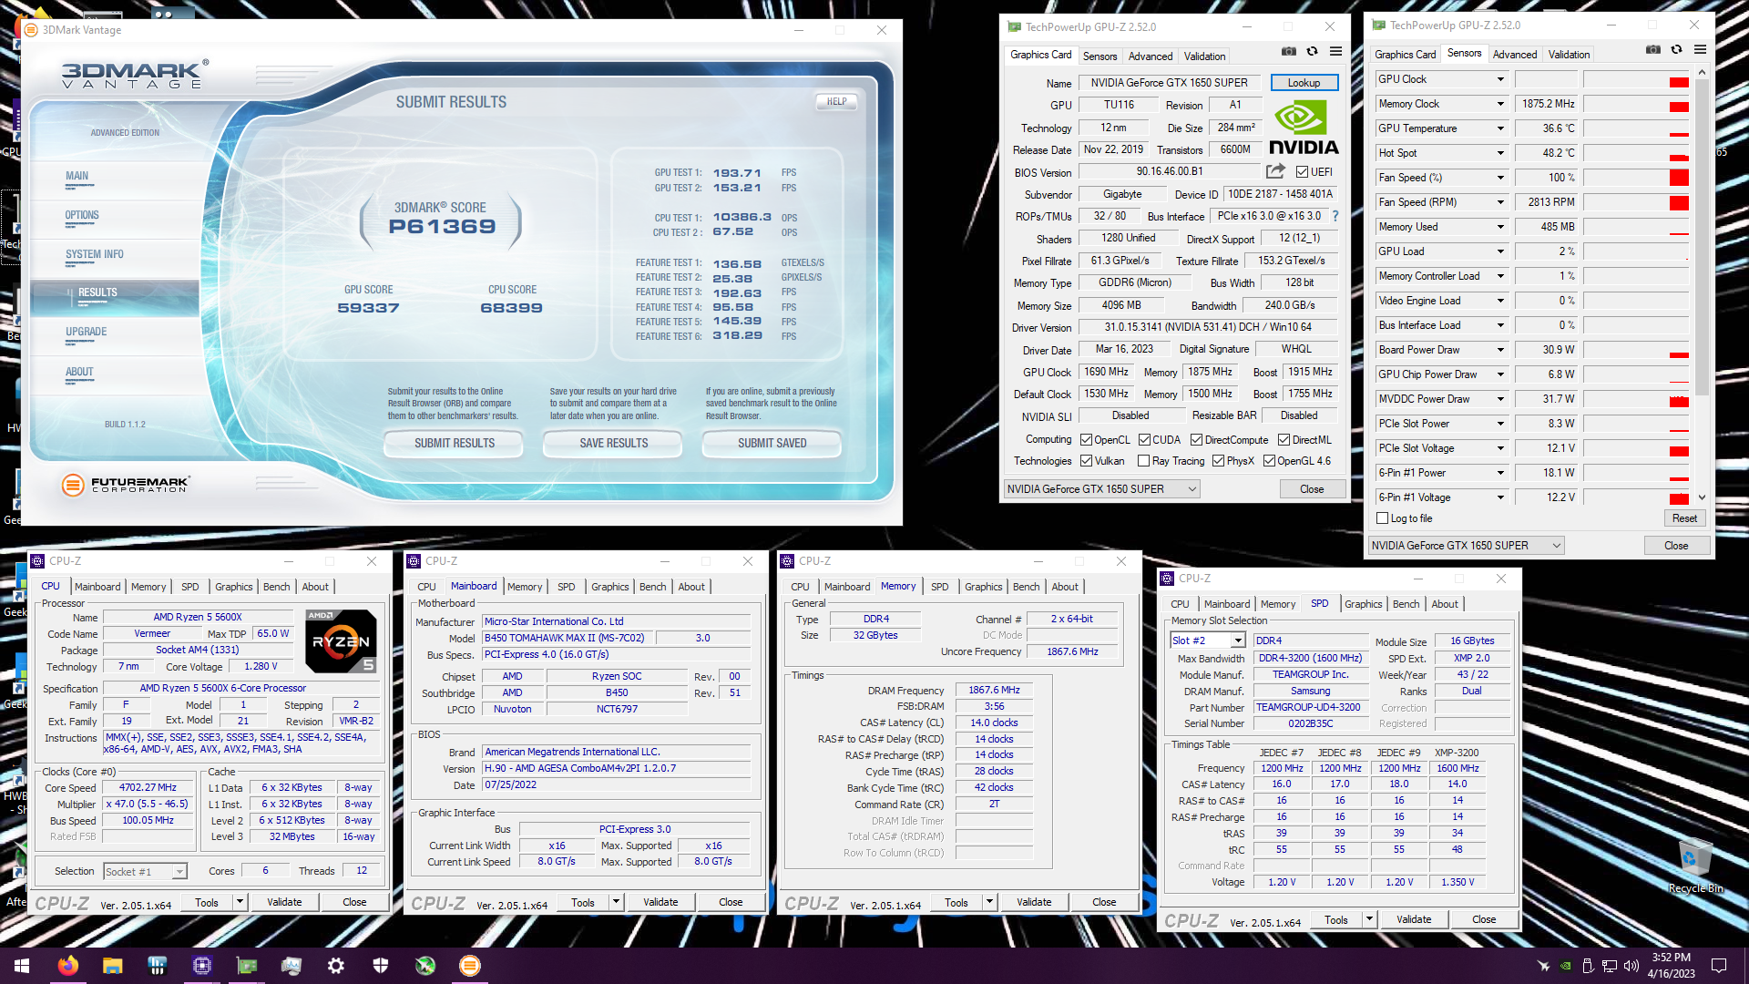This screenshot has width=1749, height=984.
Task: Click Validate in CPU-Z Memory window
Action: pyautogui.click(x=1034, y=902)
